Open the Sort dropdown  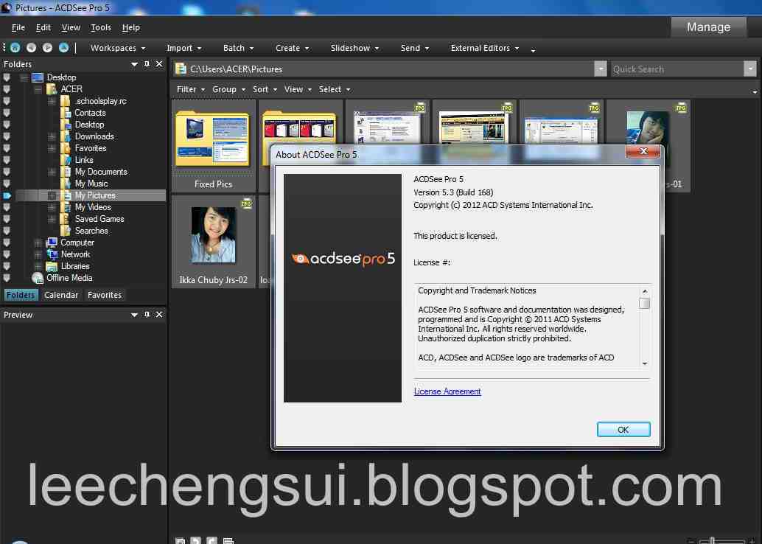click(265, 89)
